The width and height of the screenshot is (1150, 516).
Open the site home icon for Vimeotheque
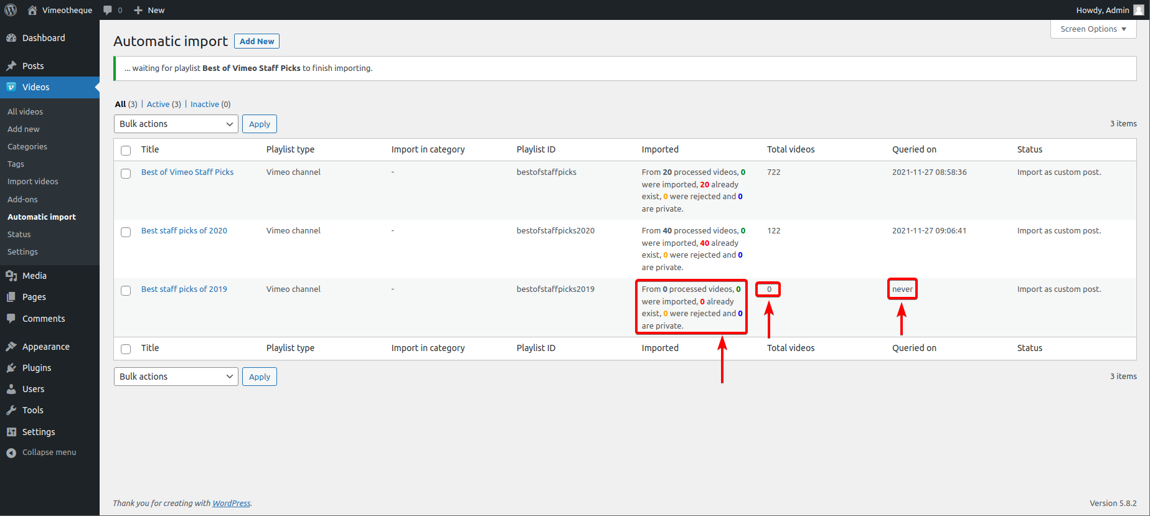tap(32, 10)
